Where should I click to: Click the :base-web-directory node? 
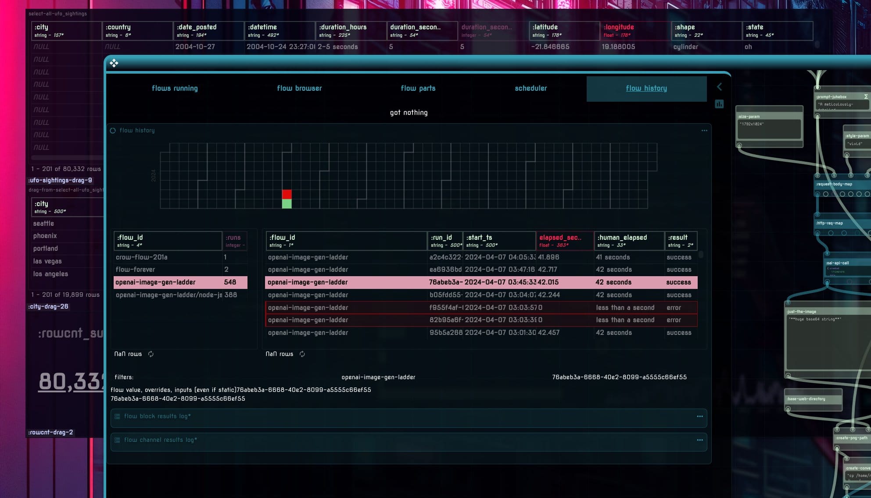pos(813,399)
